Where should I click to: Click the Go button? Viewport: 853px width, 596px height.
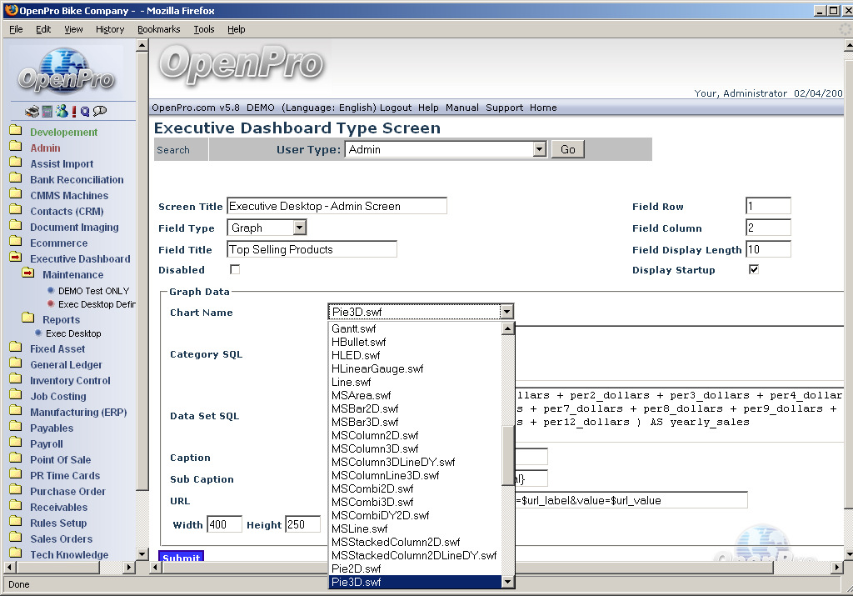click(x=567, y=149)
